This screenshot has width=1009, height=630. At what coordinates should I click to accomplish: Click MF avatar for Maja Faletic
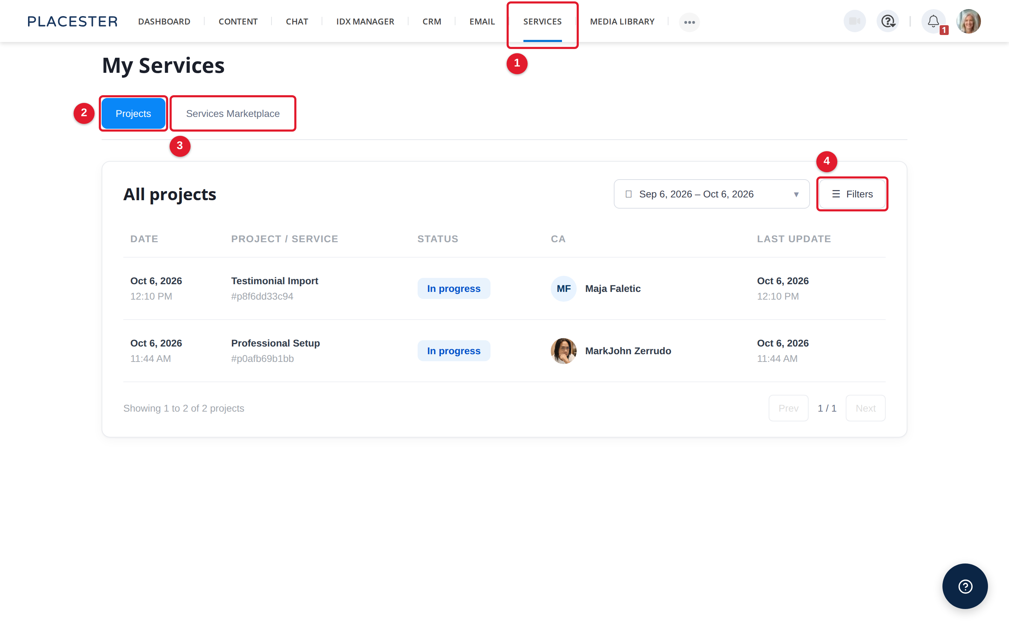click(563, 288)
